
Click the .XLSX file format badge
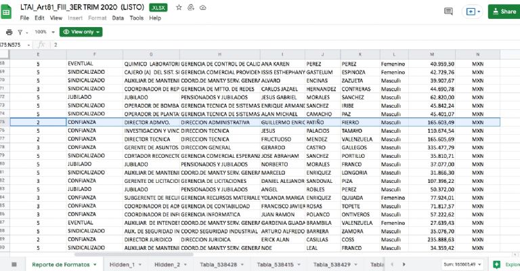click(x=158, y=7)
